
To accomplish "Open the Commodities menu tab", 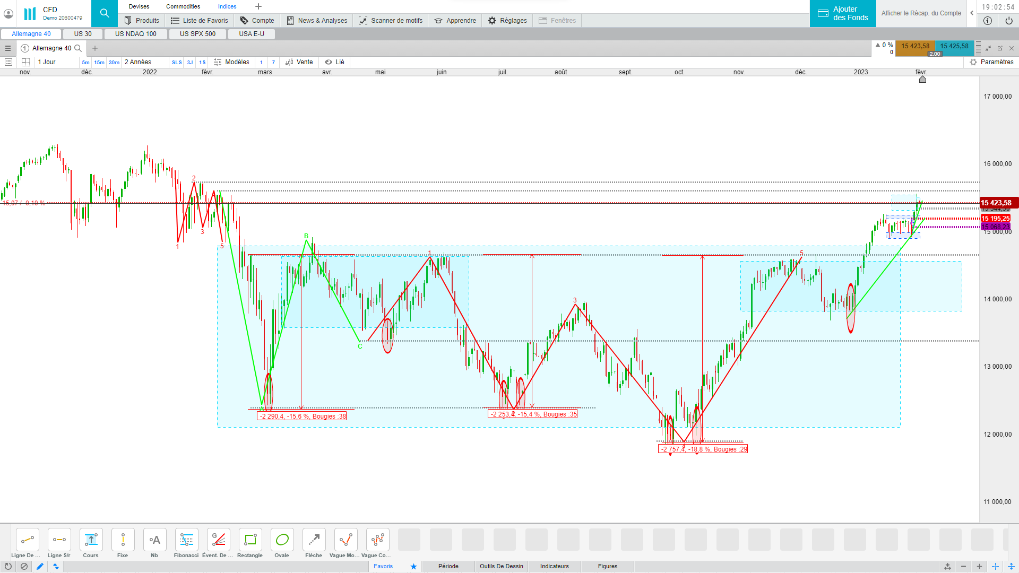I will (x=183, y=6).
